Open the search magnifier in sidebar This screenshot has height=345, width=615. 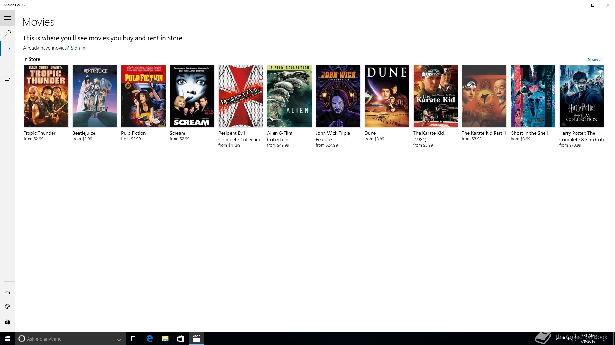(8, 33)
